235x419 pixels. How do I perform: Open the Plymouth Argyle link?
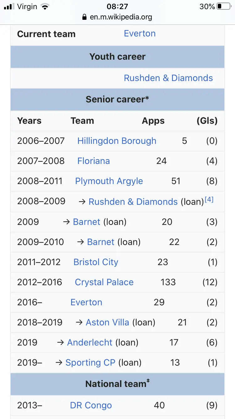click(x=109, y=181)
